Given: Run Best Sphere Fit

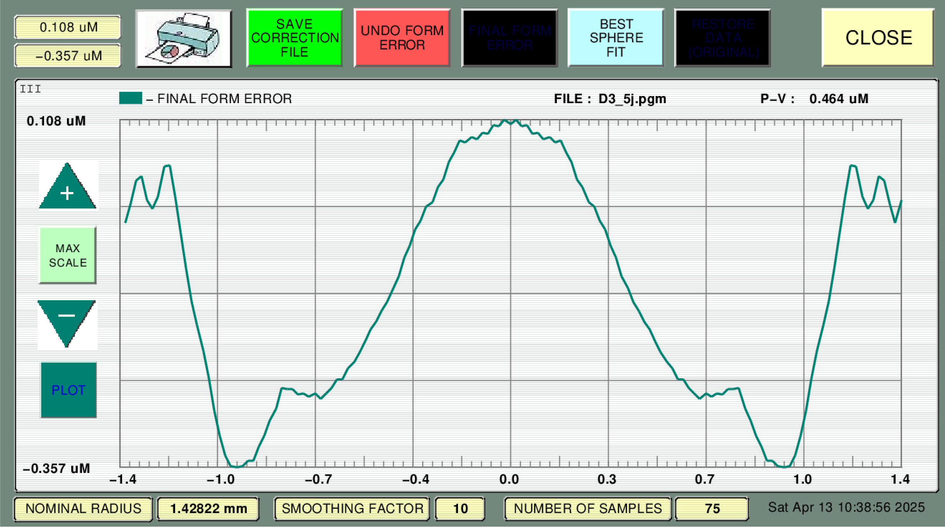Looking at the screenshot, I should [616, 38].
